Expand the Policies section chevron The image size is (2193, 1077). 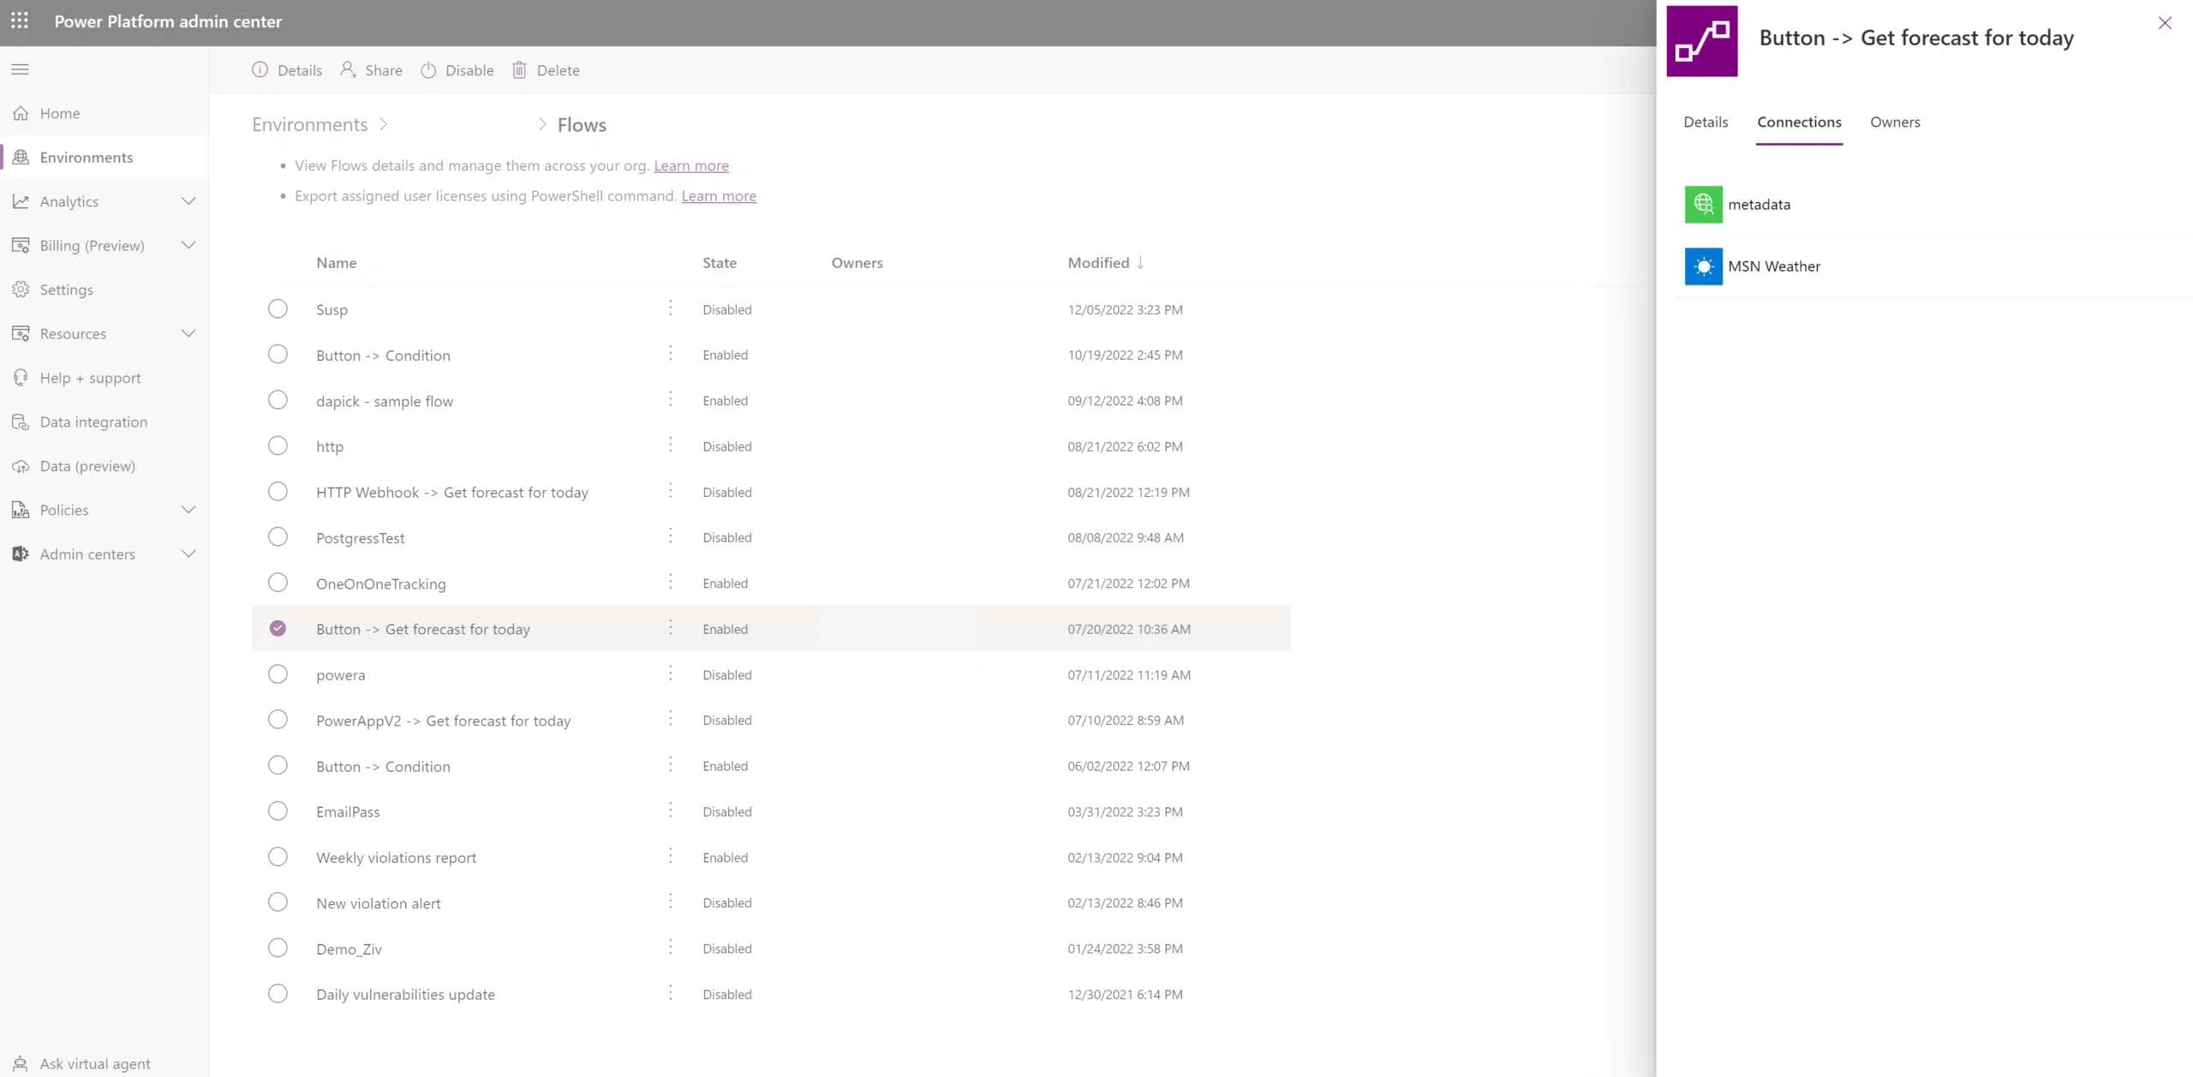coord(188,510)
